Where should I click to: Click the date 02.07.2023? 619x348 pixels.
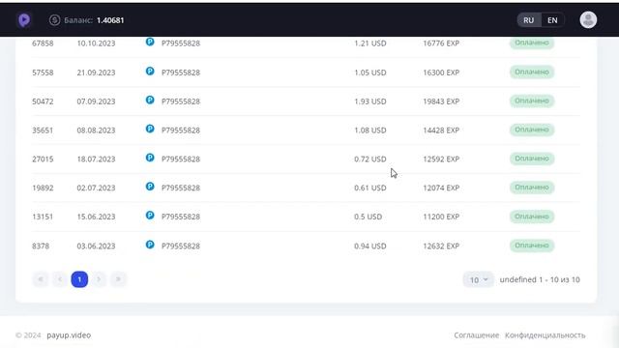pos(96,188)
